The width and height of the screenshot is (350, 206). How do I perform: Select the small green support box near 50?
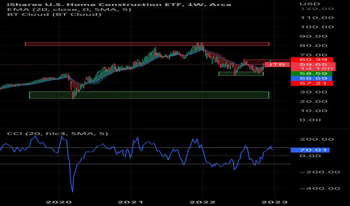241,74
